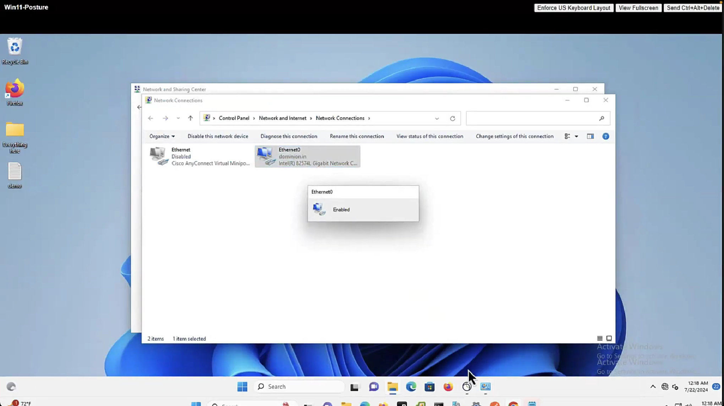Expand the change view options arrow
The width and height of the screenshot is (724, 406).
(x=576, y=136)
